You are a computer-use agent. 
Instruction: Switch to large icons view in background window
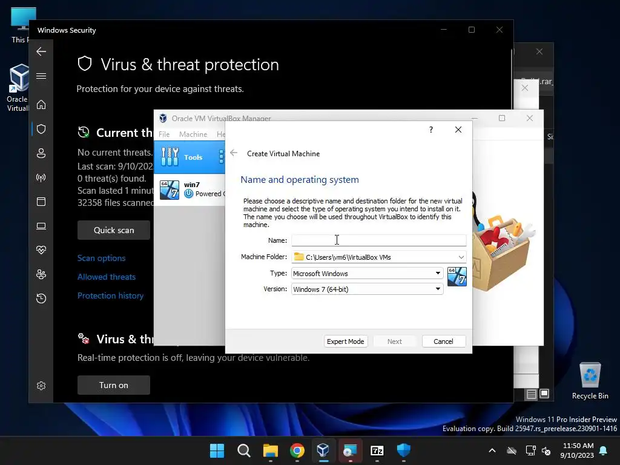pos(544,394)
